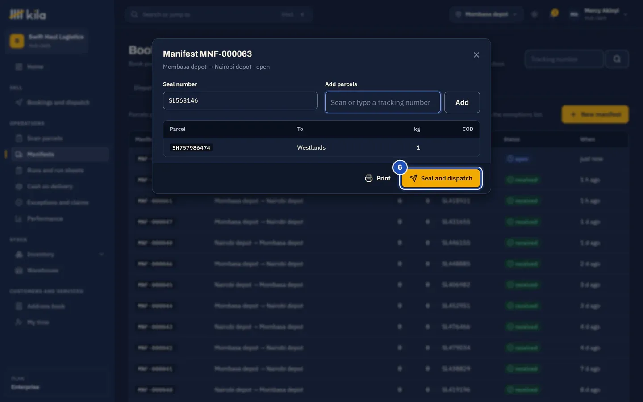Click the Manifest MNF-000063 dialog title
The height and width of the screenshot is (402, 643).
pyautogui.click(x=207, y=54)
